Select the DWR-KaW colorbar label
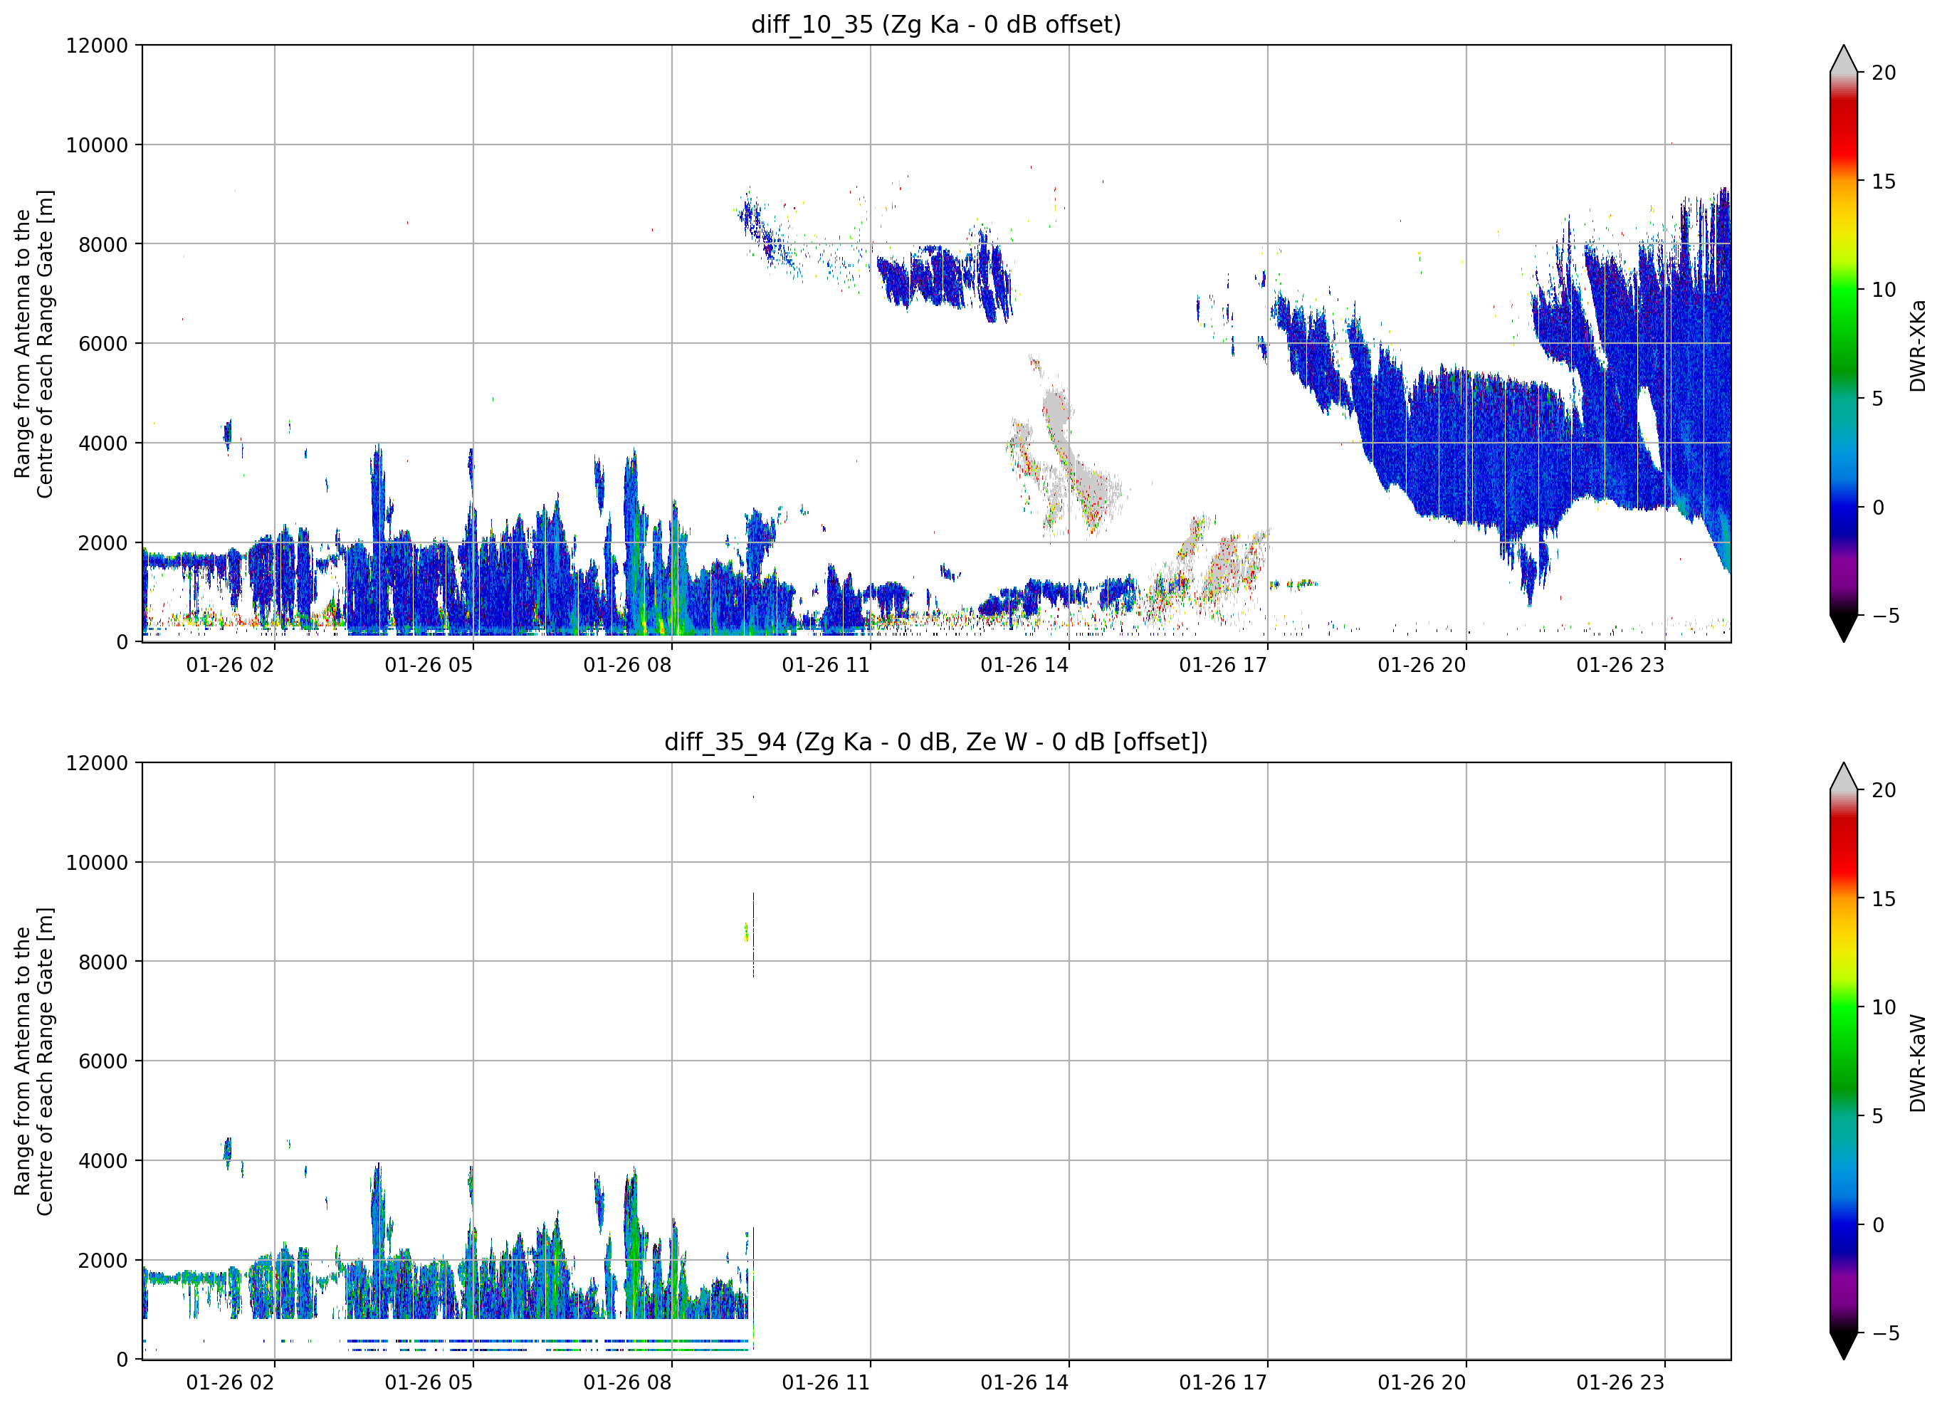 (1917, 1063)
